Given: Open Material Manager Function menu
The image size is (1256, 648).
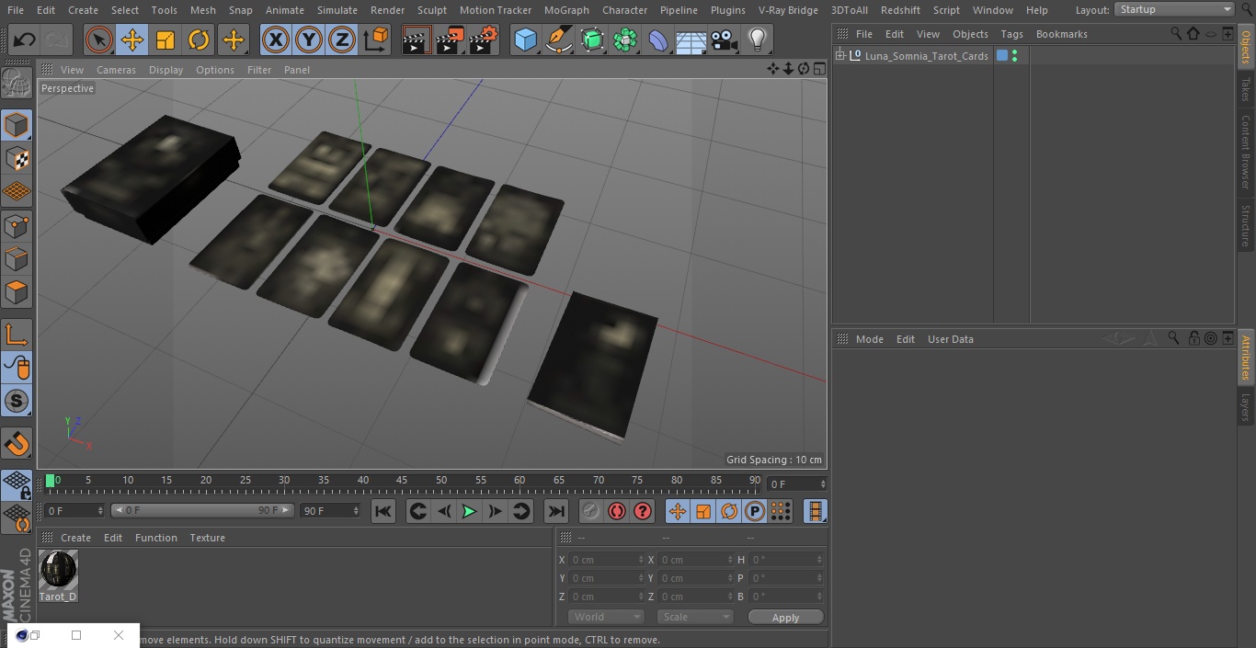Looking at the screenshot, I should (156, 538).
